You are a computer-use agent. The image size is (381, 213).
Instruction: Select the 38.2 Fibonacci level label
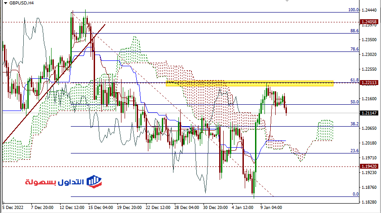[355, 124]
